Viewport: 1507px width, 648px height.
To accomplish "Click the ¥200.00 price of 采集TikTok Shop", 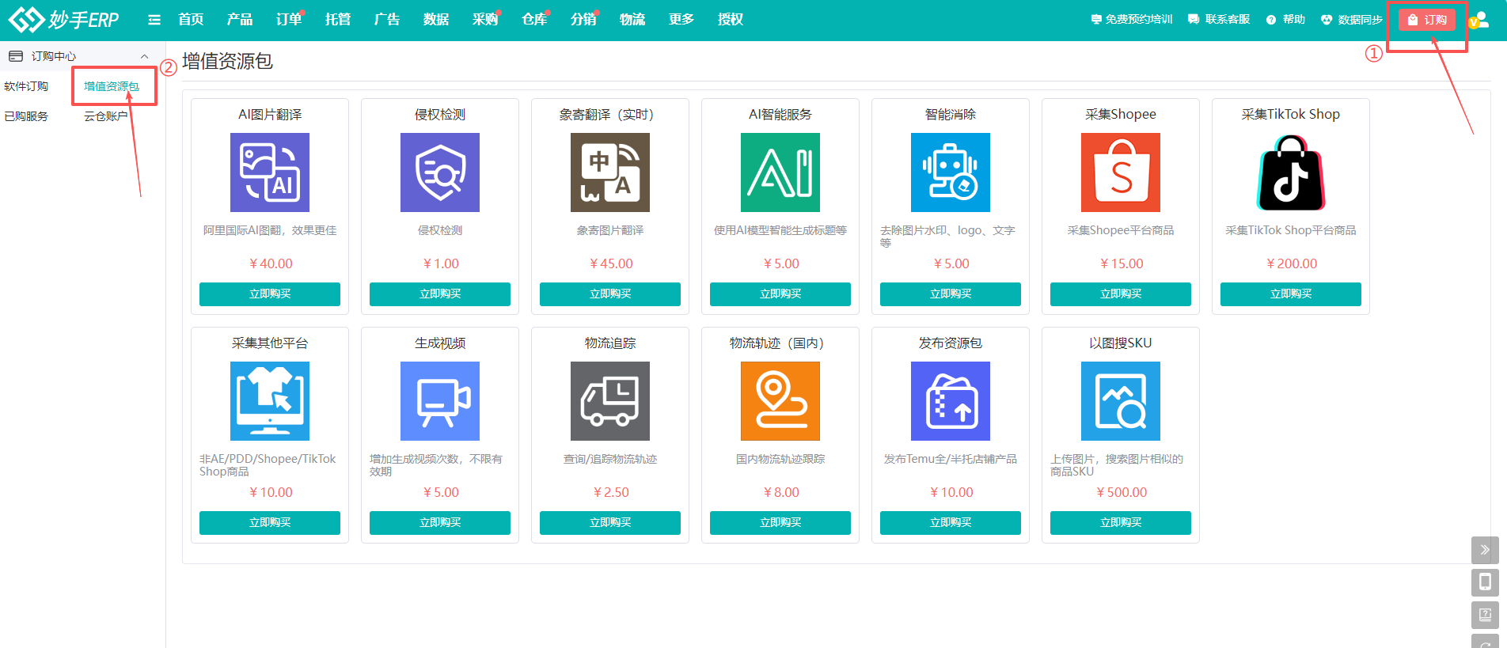I will click(1292, 263).
